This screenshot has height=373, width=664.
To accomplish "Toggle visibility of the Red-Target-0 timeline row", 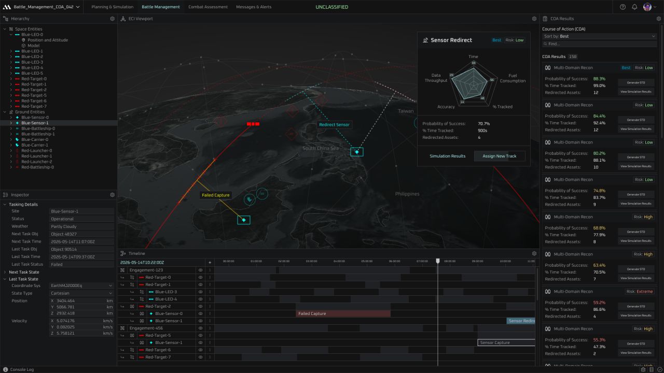I will click(200, 277).
